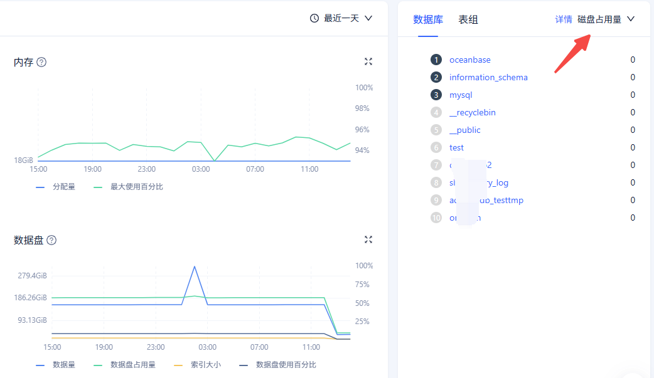The height and width of the screenshot is (378, 654).
Task: Click the chevron arrow beside 磁盘占用量
Action: tap(631, 19)
